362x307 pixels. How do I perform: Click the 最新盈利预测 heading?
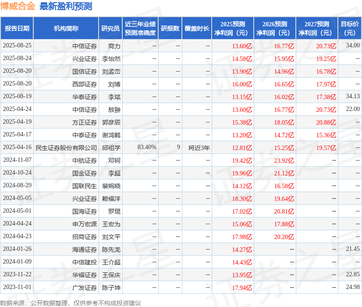tap(66, 6)
